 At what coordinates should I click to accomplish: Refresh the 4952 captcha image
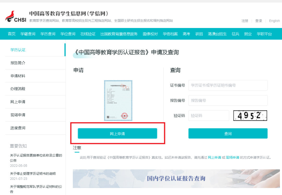click(x=250, y=115)
